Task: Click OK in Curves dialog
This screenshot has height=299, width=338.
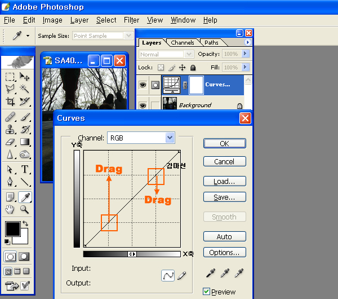Action: 224,143
